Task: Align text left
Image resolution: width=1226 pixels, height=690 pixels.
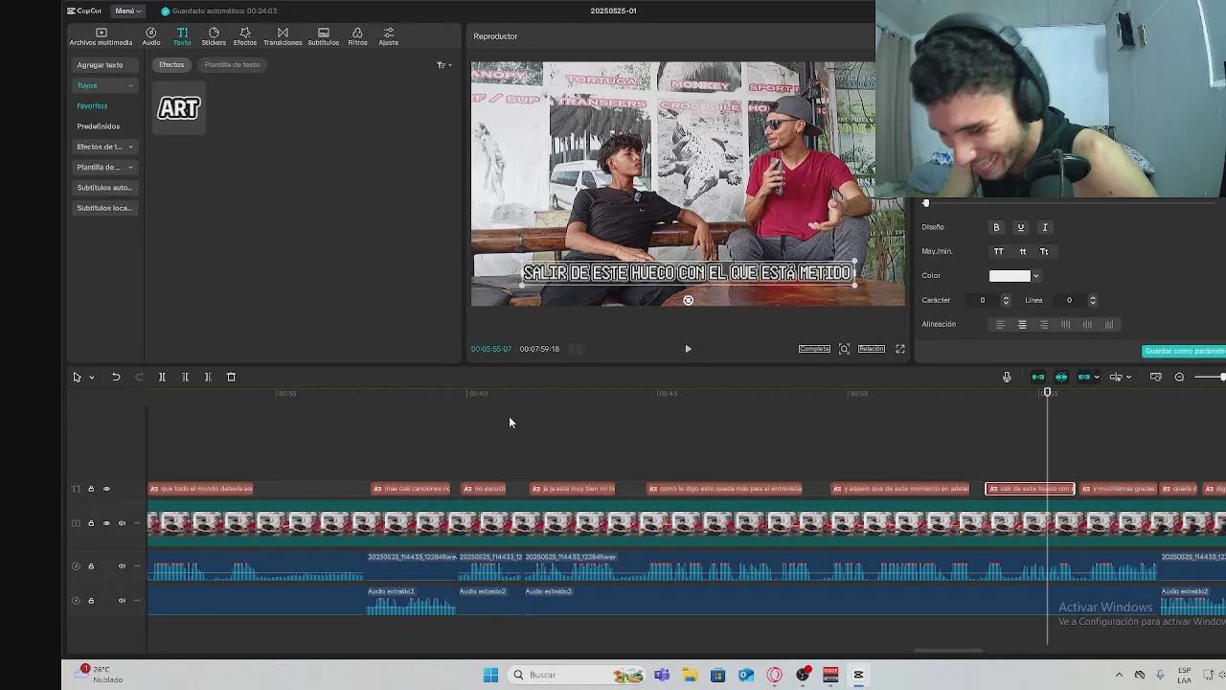Action: point(1000,325)
